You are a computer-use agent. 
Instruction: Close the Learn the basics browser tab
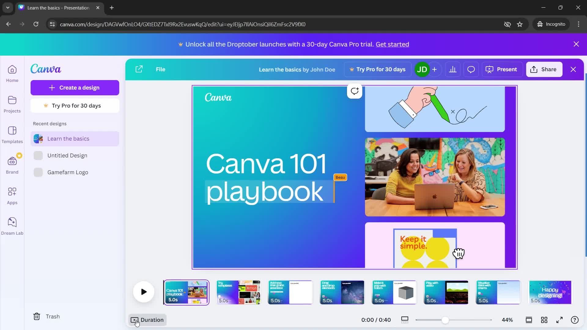click(98, 8)
